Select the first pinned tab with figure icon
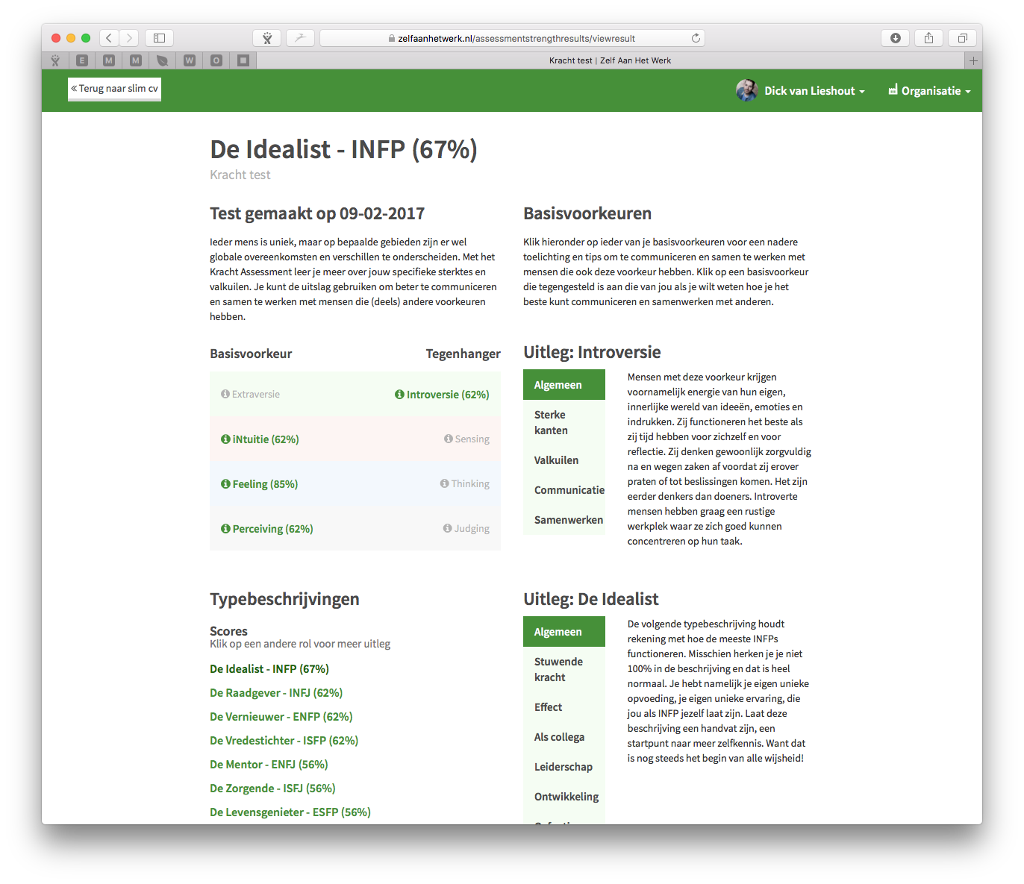This screenshot has width=1024, height=884. click(55, 60)
